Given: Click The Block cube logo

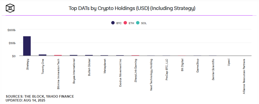Looking at the screenshot, I should coord(10,8).
